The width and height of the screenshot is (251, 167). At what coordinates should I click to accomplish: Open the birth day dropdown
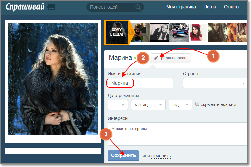(x=118, y=105)
